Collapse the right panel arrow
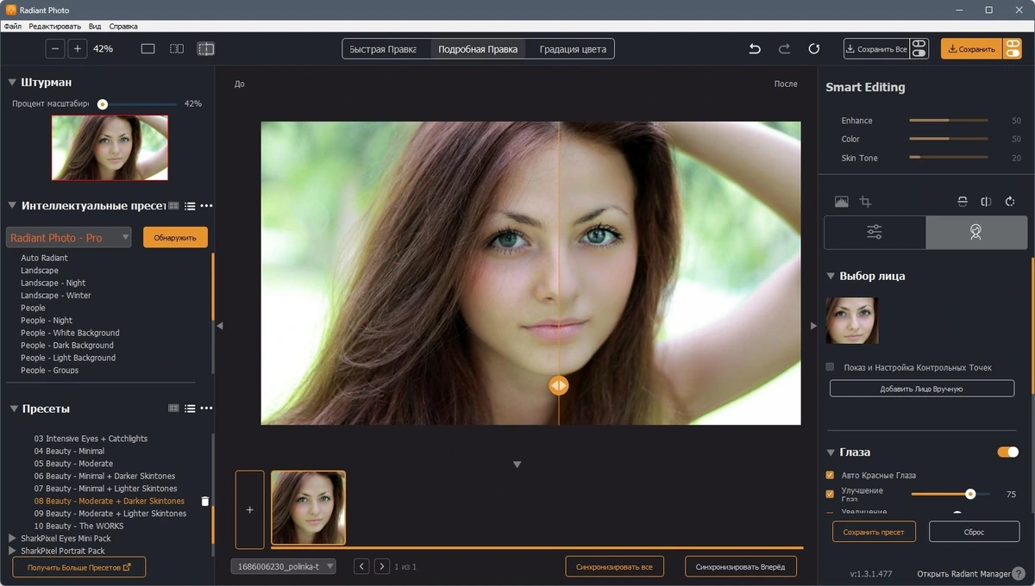The width and height of the screenshot is (1035, 586). [x=812, y=326]
